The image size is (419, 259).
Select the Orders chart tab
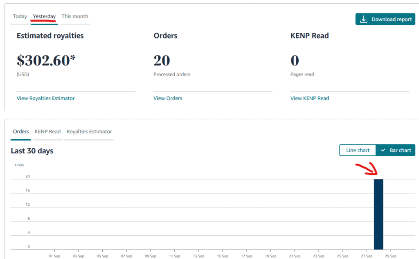click(x=21, y=131)
